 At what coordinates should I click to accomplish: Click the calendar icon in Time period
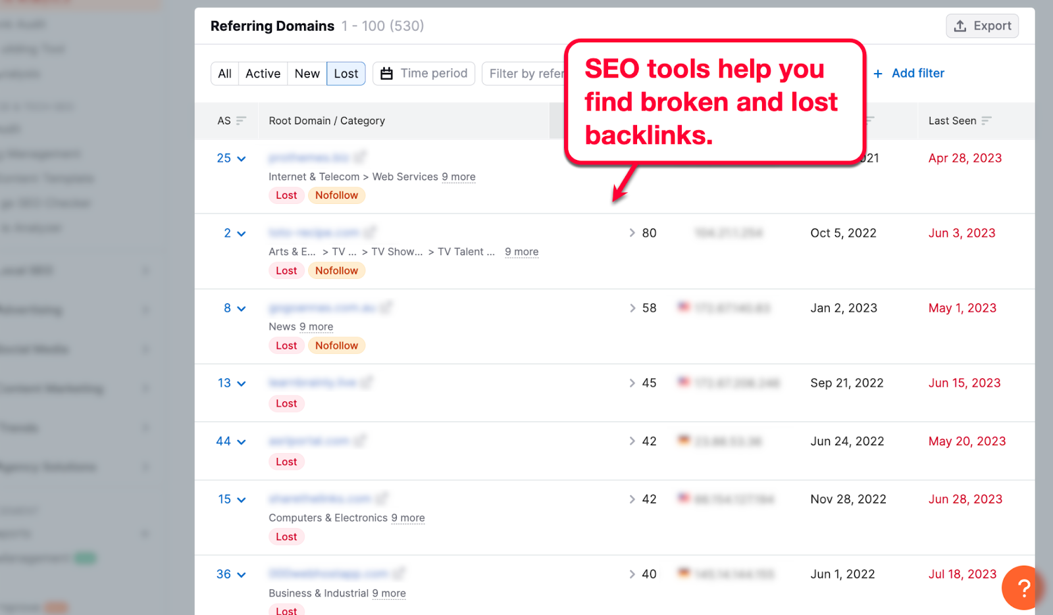pyautogui.click(x=387, y=74)
